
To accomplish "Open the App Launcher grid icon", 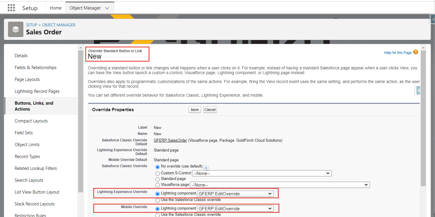I will [11, 8].
